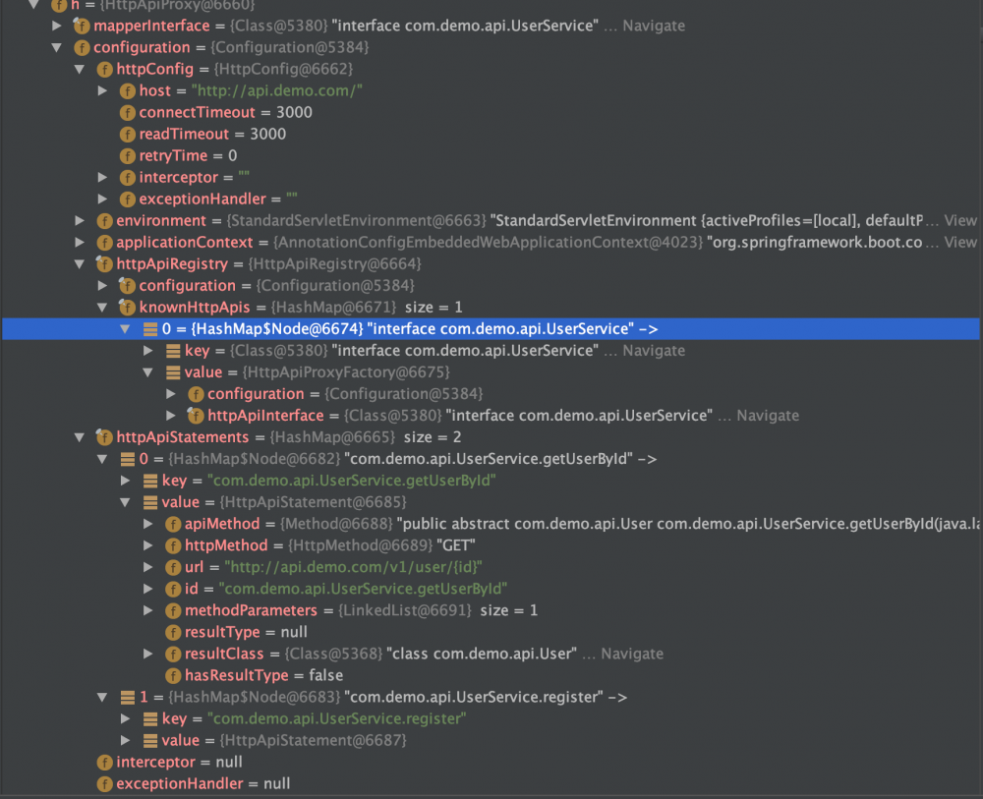The width and height of the screenshot is (983, 799).
Task: Select key "com.demo.api.UserService.getUserById" row
Action: coord(491,481)
